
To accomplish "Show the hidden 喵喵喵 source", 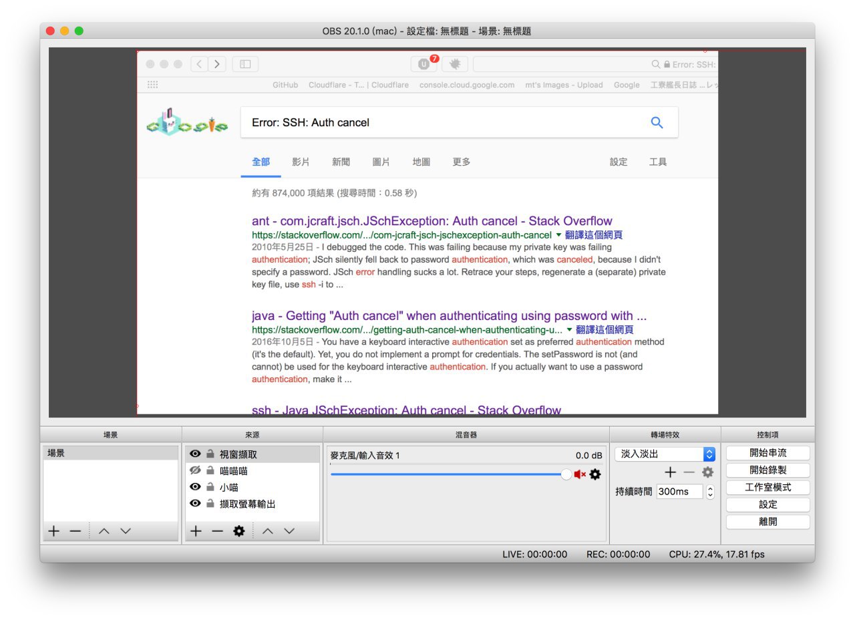I will [x=196, y=470].
